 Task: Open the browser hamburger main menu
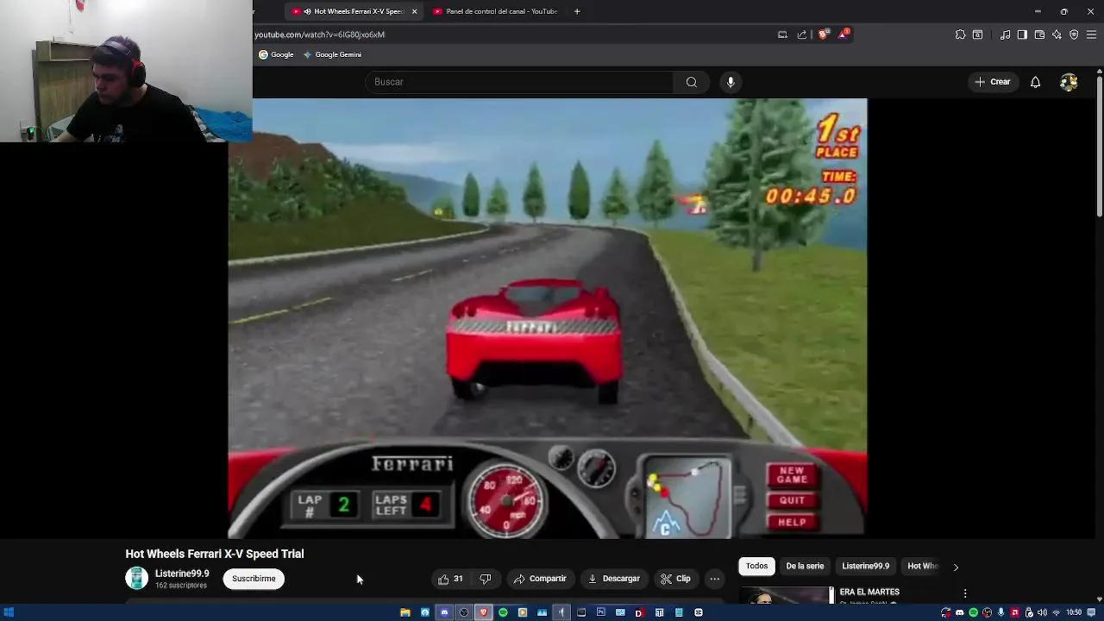tap(1091, 34)
